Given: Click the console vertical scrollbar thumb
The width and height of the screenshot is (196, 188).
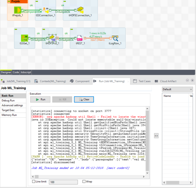Looking at the screenshot, I should coord(147,141).
